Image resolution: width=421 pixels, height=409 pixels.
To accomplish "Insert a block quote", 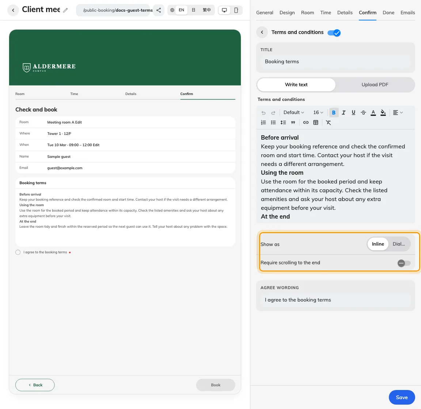I will [293, 122].
